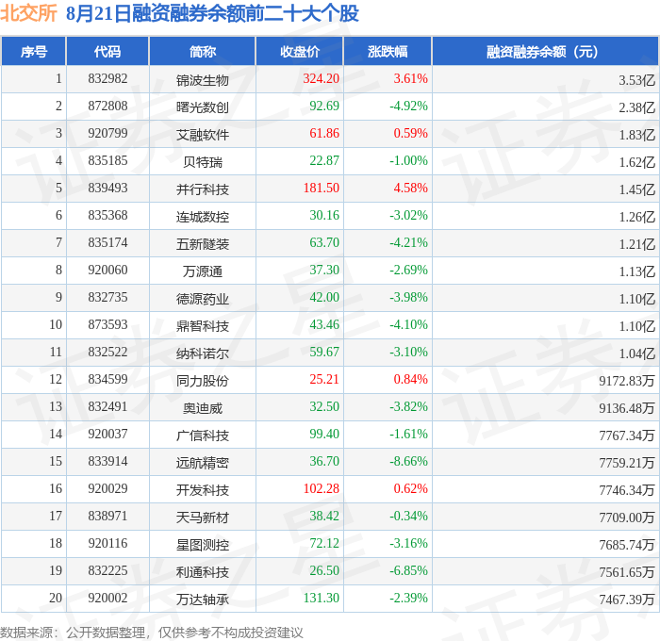Click the 8月21日融资融券余额前二十大个股 heading
The height and width of the screenshot is (641, 660).
(212, 13)
